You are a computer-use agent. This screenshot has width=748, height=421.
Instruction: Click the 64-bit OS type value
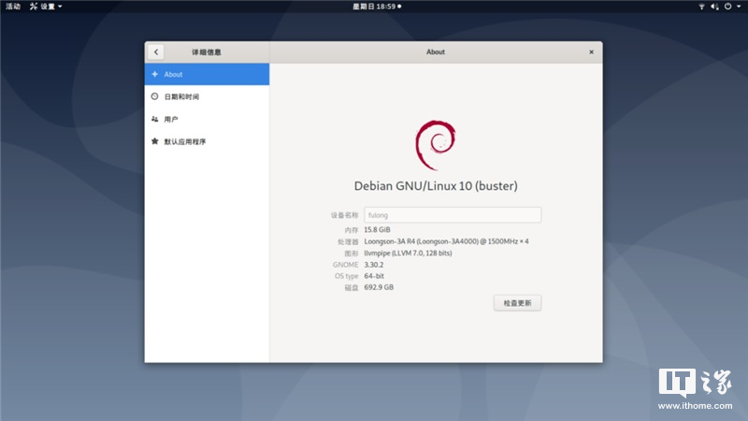click(374, 276)
